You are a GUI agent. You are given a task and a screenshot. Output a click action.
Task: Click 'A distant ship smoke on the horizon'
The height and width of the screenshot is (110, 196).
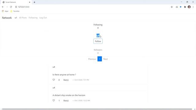[69, 95]
